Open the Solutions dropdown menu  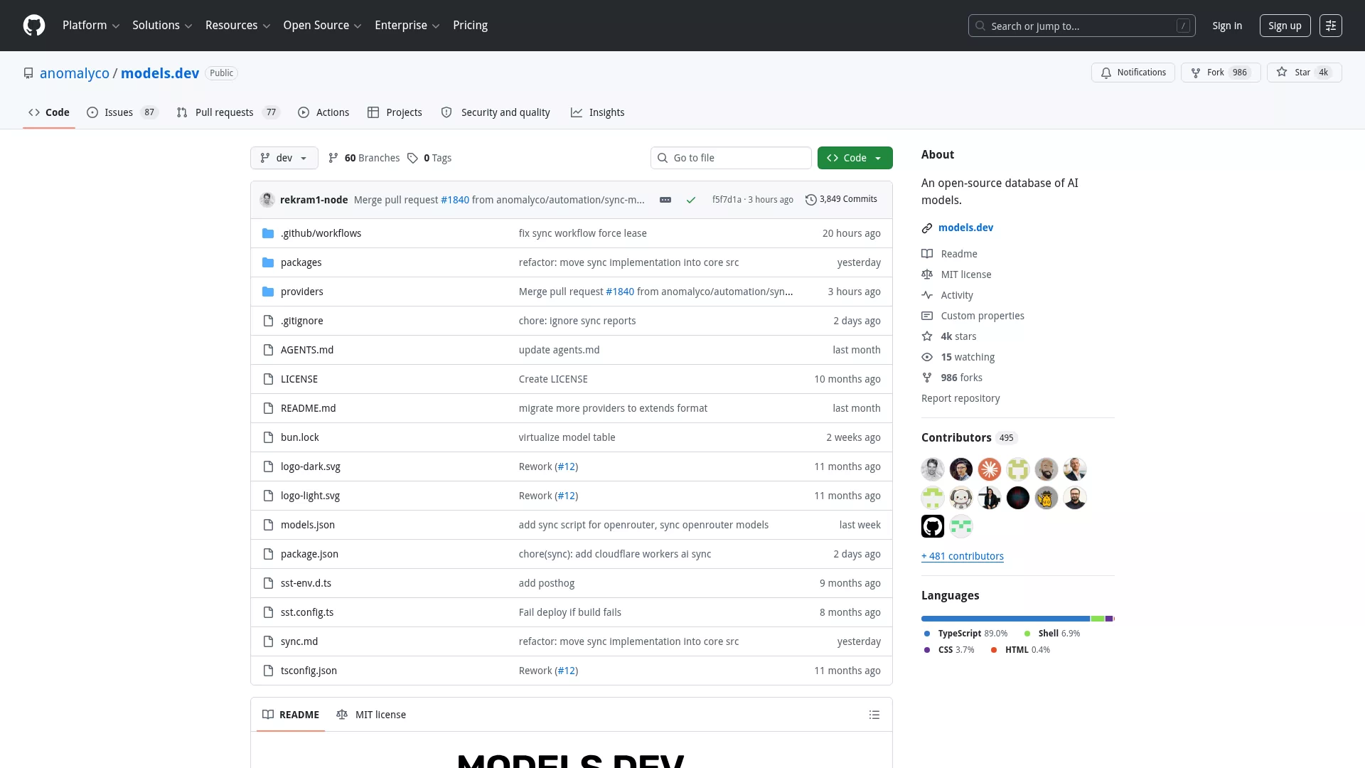pyautogui.click(x=162, y=26)
